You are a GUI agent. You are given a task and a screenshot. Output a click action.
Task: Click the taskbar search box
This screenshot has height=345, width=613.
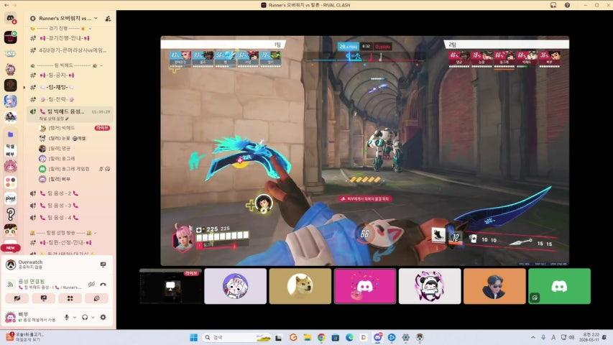(x=237, y=337)
